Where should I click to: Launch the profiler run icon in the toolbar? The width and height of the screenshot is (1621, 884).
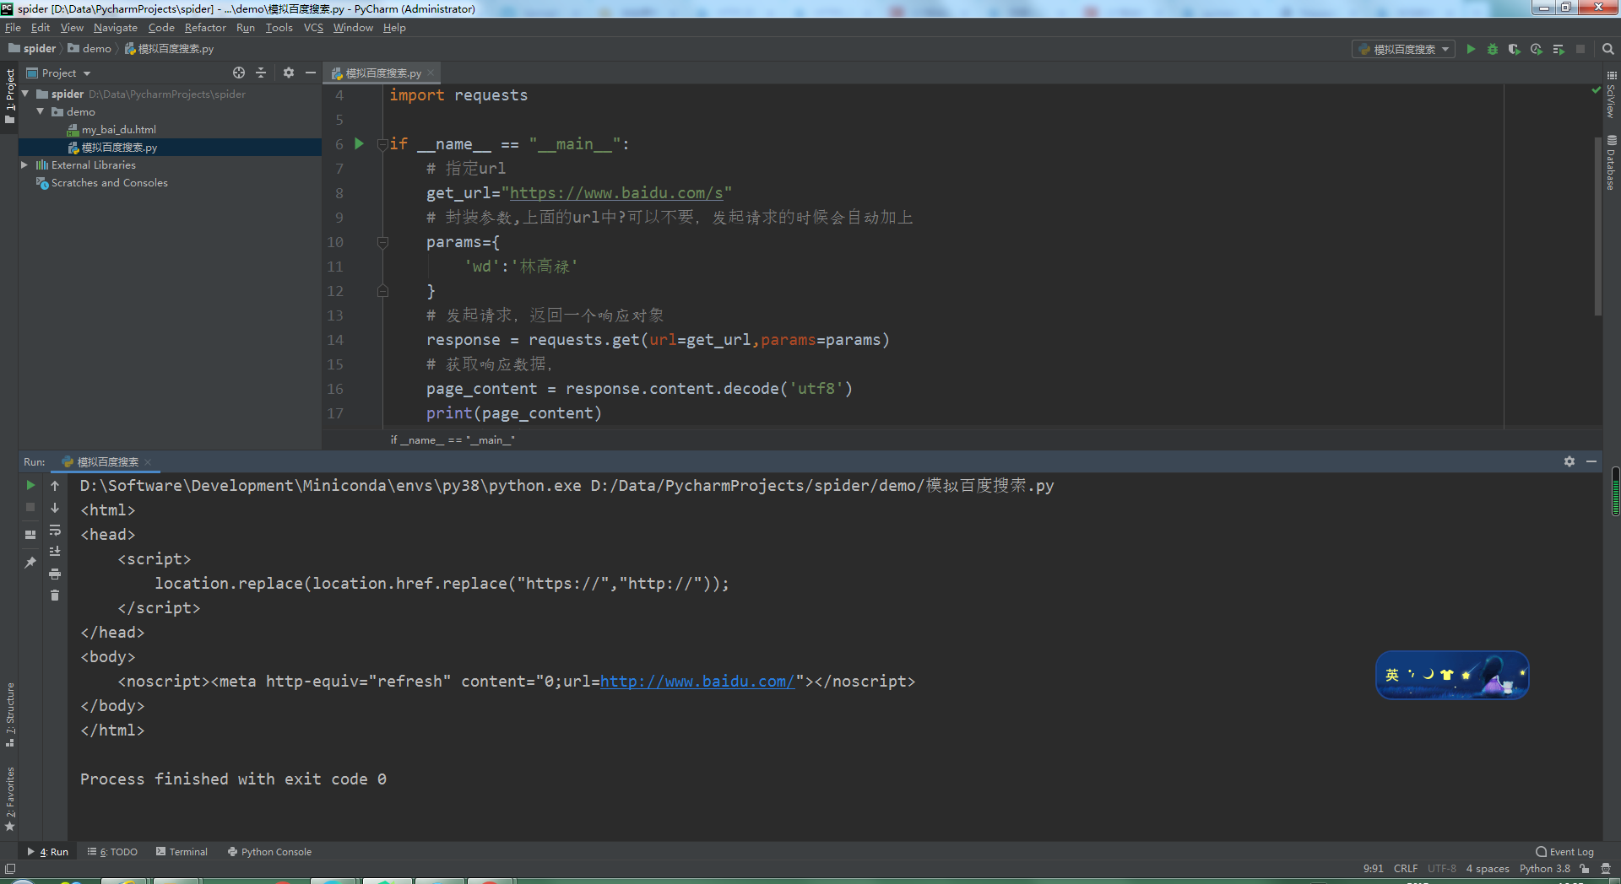1537,49
